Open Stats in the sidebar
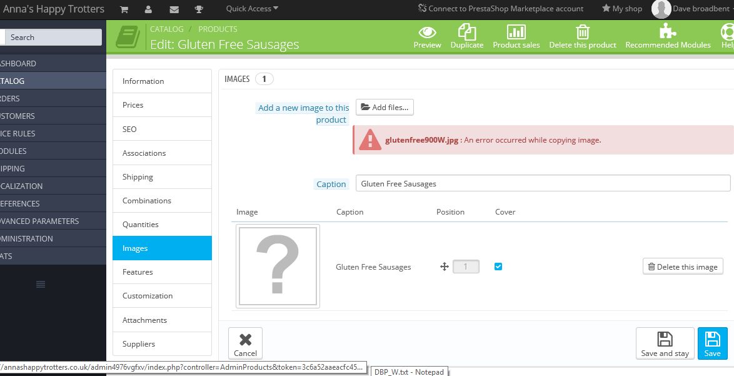This screenshot has height=376, width=734. (x=53, y=256)
